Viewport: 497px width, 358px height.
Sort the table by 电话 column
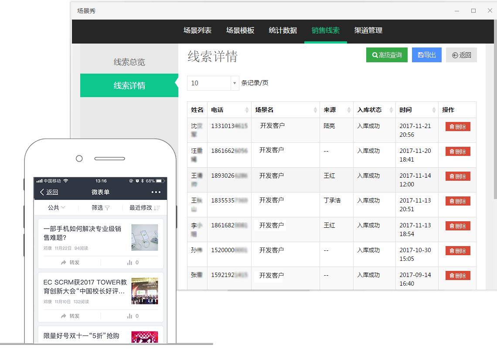click(x=247, y=110)
